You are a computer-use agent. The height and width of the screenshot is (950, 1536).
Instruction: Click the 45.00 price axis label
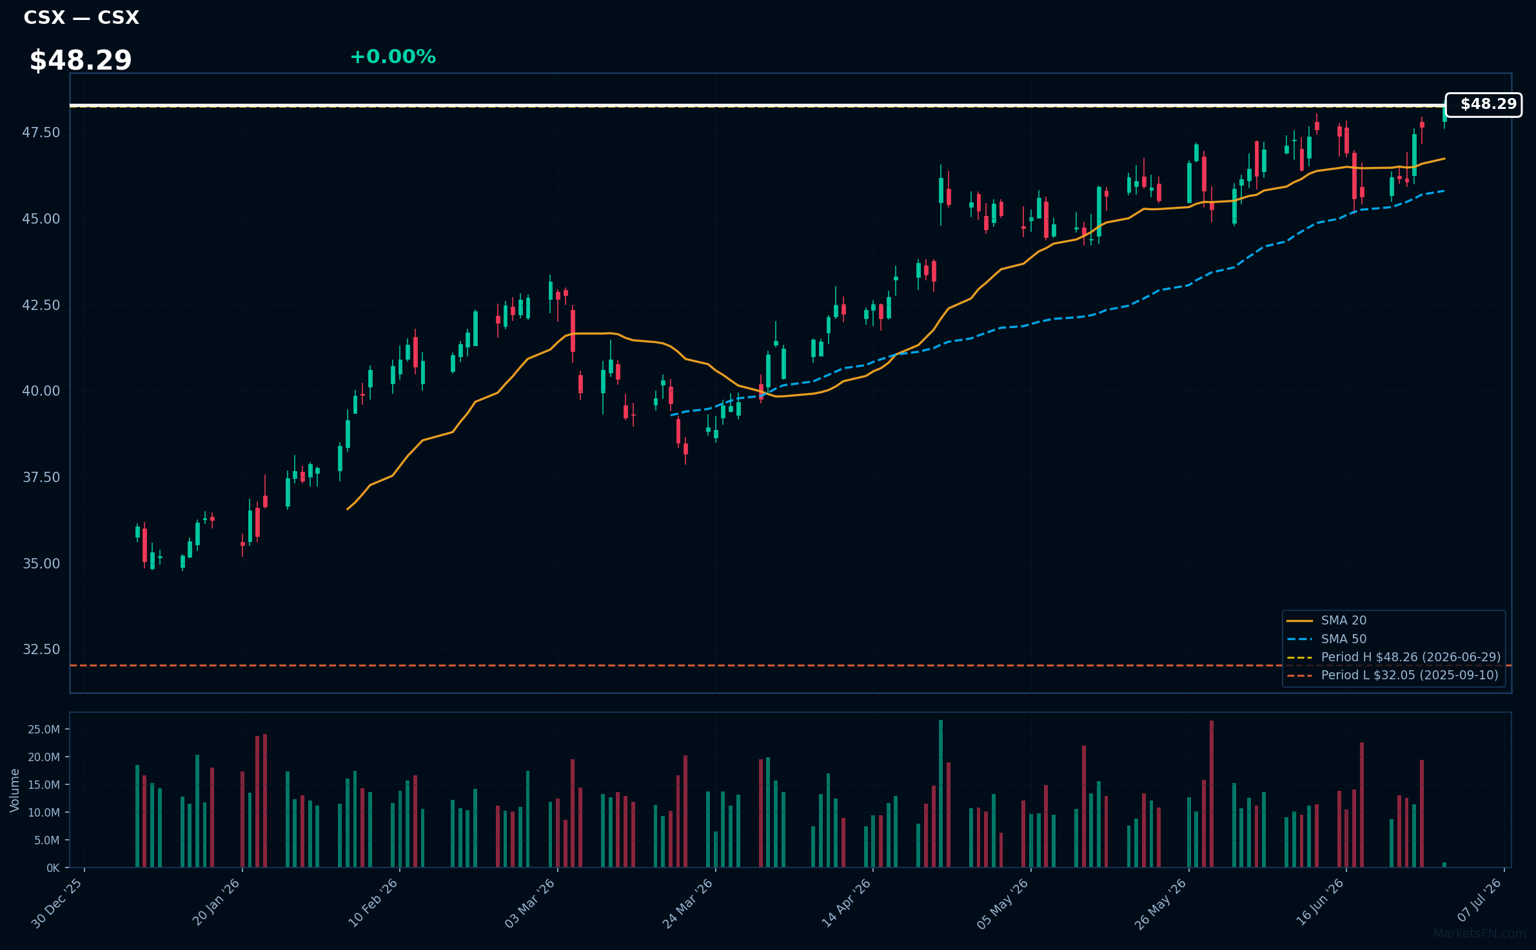point(41,219)
